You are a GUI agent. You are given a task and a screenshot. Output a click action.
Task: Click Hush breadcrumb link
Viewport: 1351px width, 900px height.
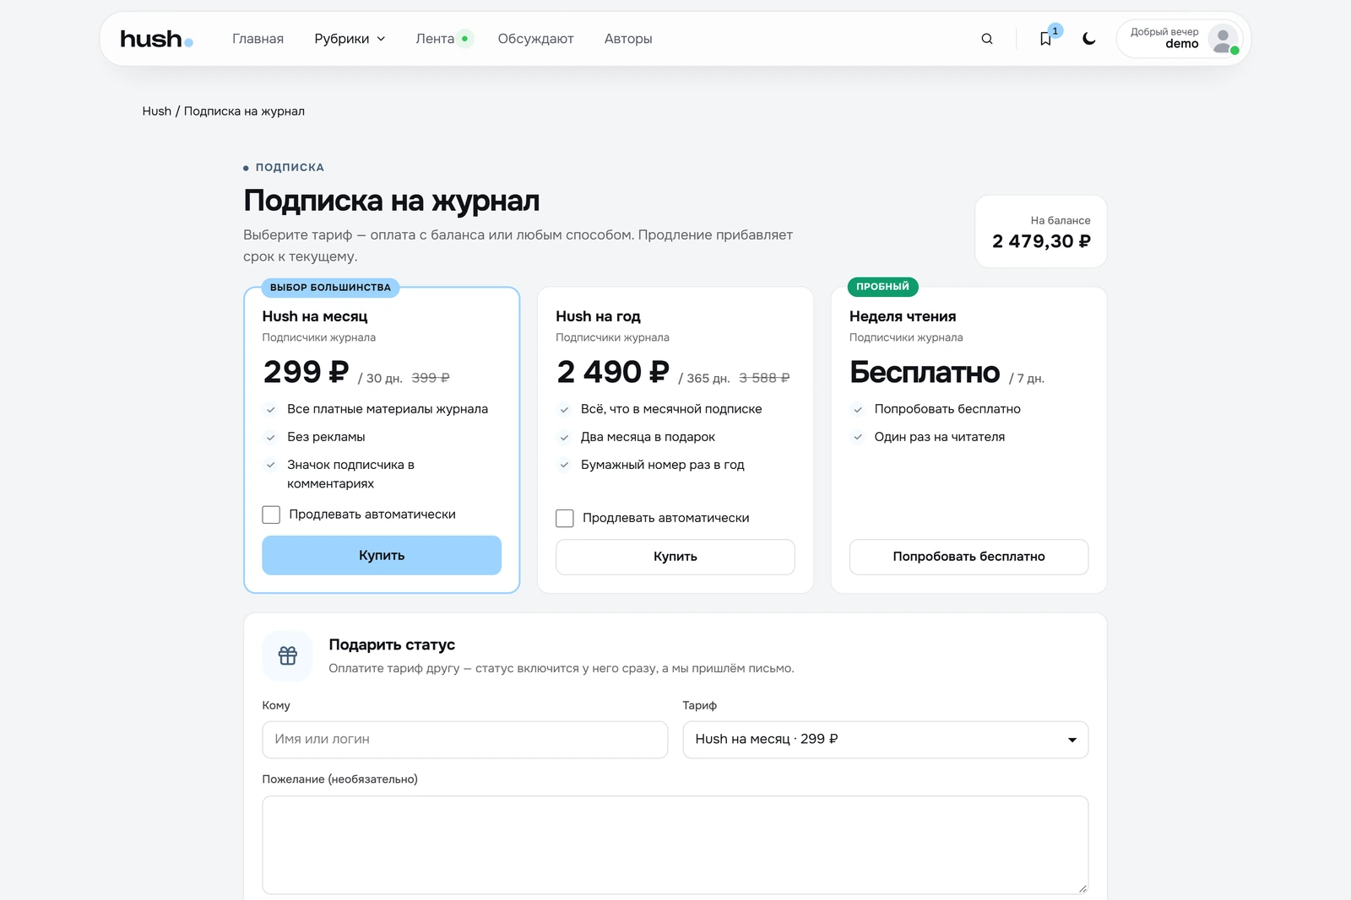(x=156, y=111)
